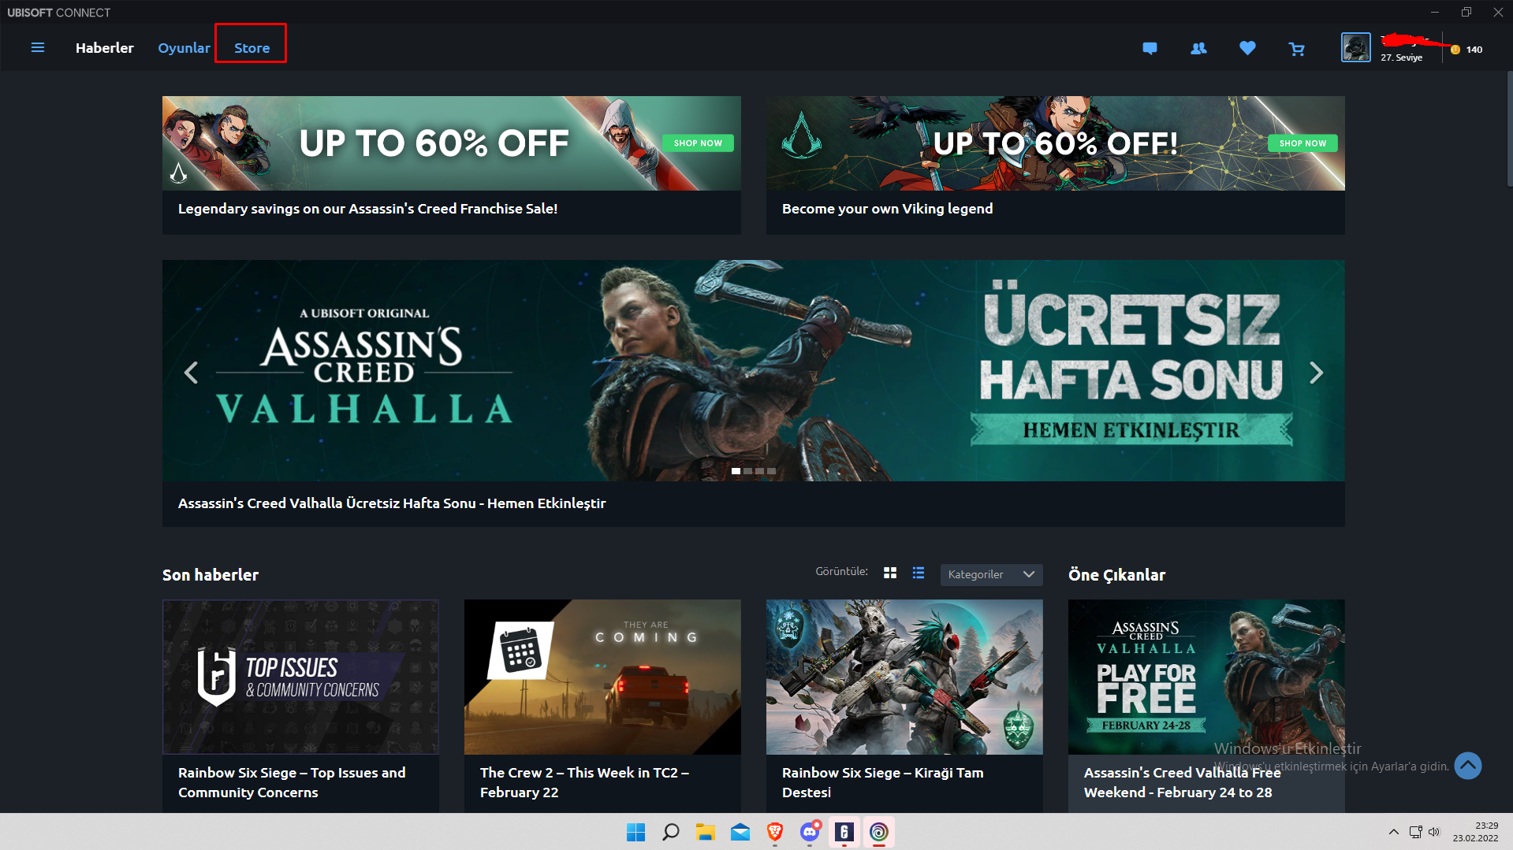This screenshot has width=1513, height=850.
Task: Click Shop Now on Assassin's Creed Franchise banner
Action: click(698, 143)
